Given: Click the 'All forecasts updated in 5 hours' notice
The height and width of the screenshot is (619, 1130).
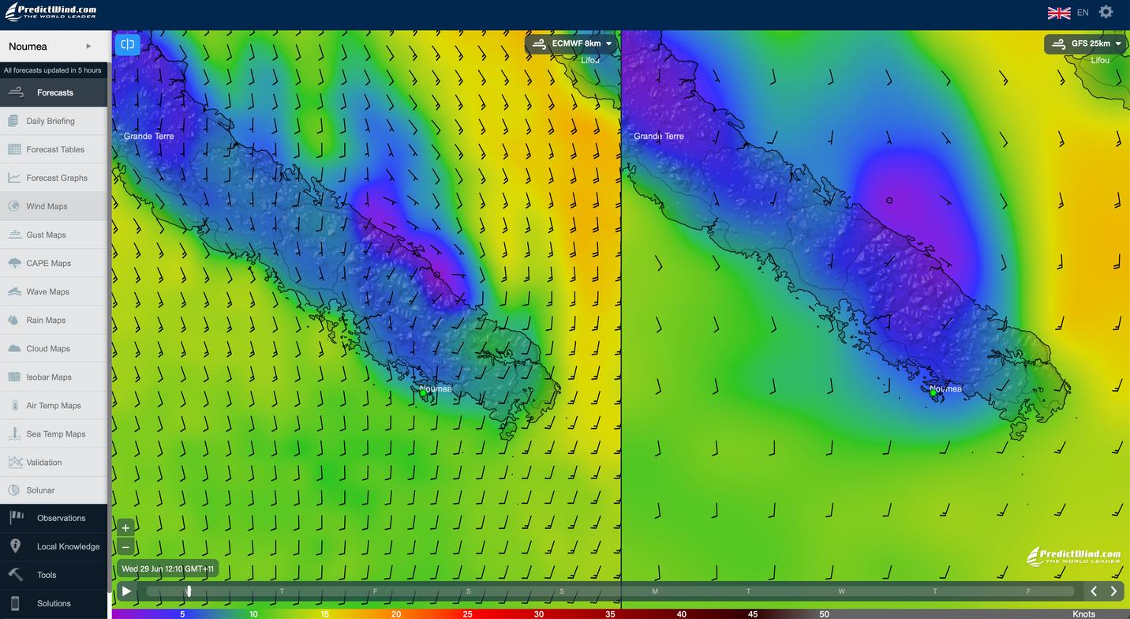Looking at the screenshot, I should point(53,70).
